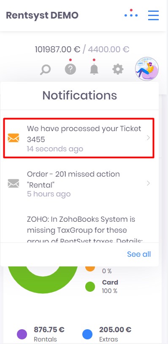The image size is (168, 344).
Task: Click the Rentsyst DEMO title
Action: (42, 15)
